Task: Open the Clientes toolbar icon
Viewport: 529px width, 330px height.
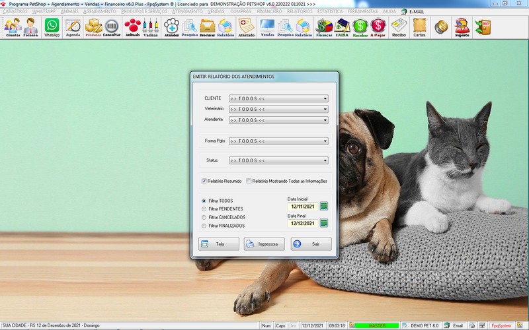Action: pos(13,27)
